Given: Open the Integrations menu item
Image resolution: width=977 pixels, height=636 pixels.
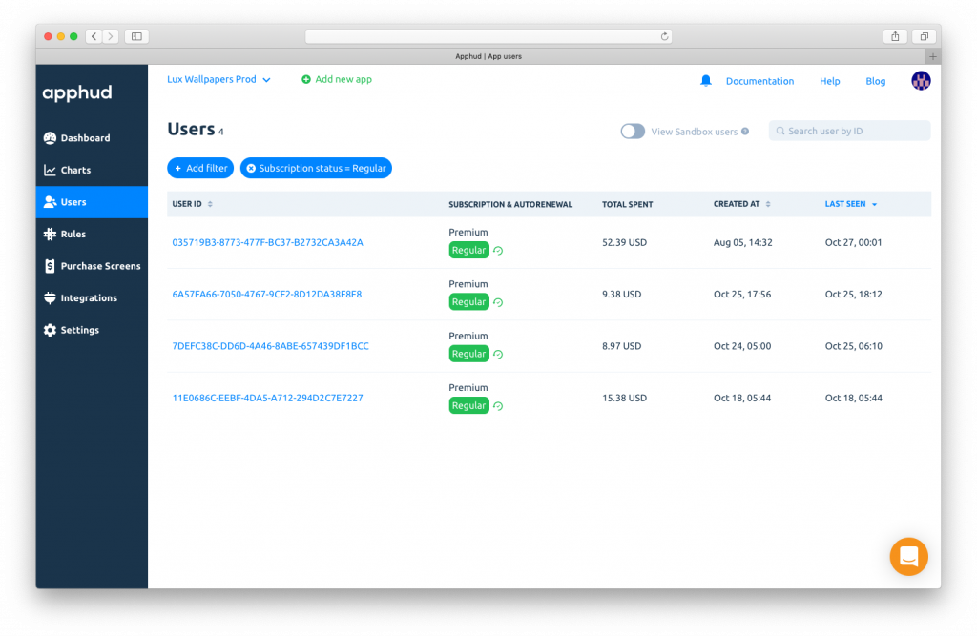Looking at the screenshot, I should tap(92, 297).
